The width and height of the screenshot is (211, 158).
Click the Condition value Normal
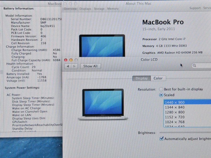point(37,70)
